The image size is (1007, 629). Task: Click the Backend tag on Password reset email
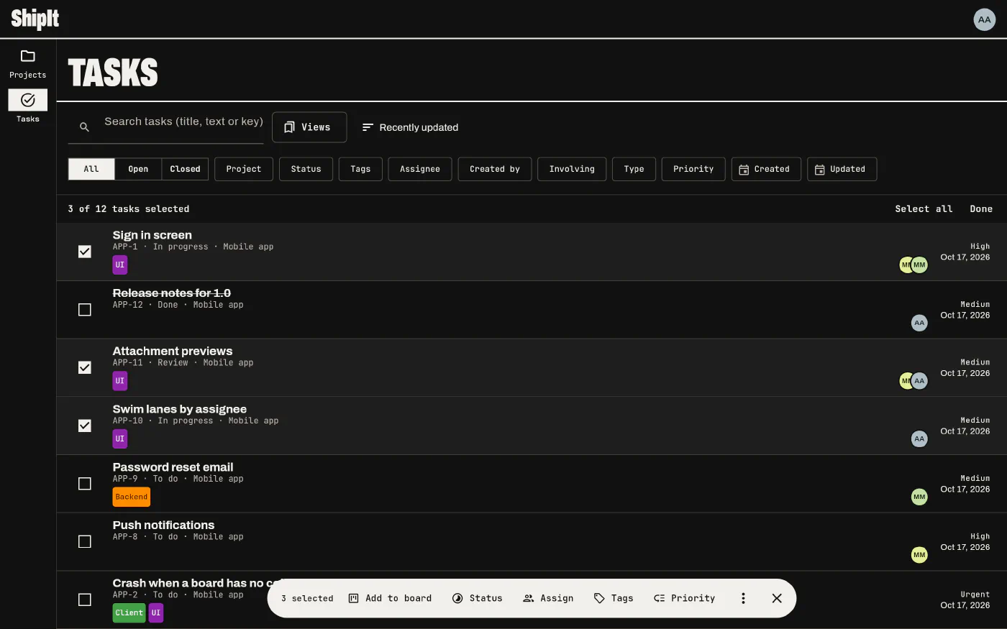tap(132, 497)
